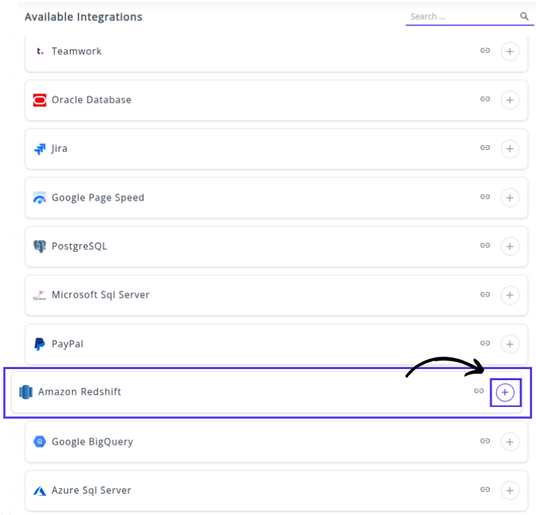Open the Google BigQuery integration row
536x515 pixels.
pos(92,442)
